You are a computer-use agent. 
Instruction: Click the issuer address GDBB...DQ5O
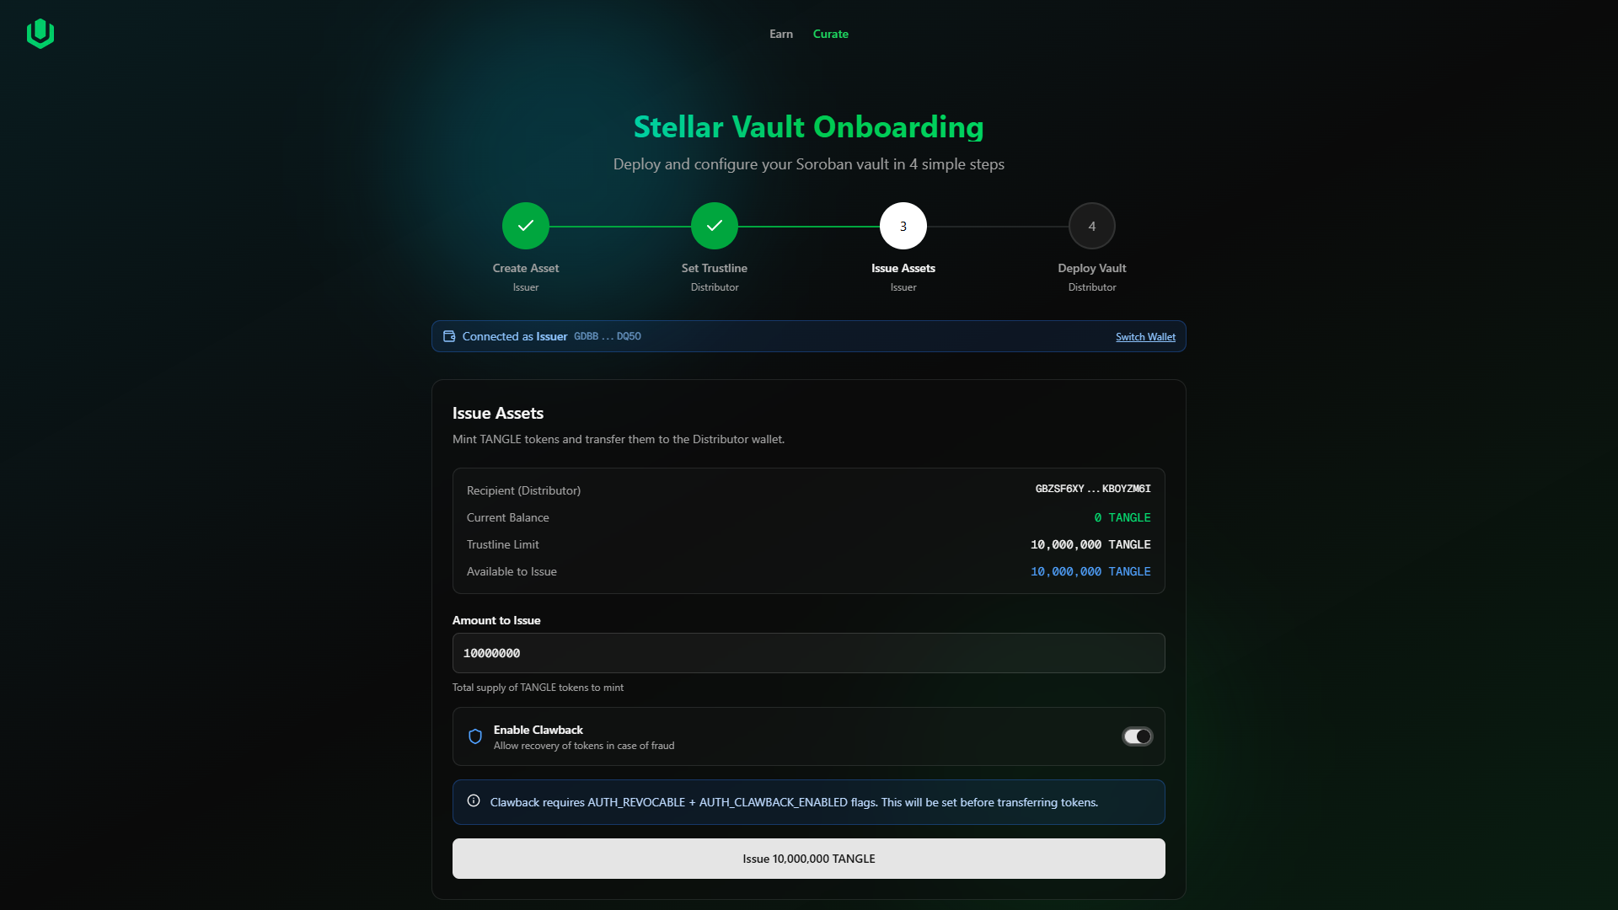pyautogui.click(x=608, y=336)
